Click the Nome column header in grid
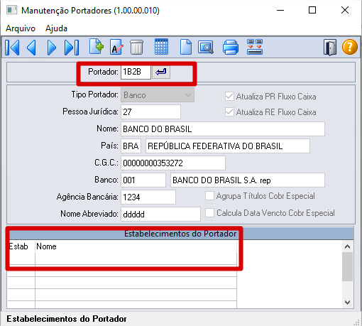Image resolution: width=362 pixels, height=326 pixels. click(136, 246)
